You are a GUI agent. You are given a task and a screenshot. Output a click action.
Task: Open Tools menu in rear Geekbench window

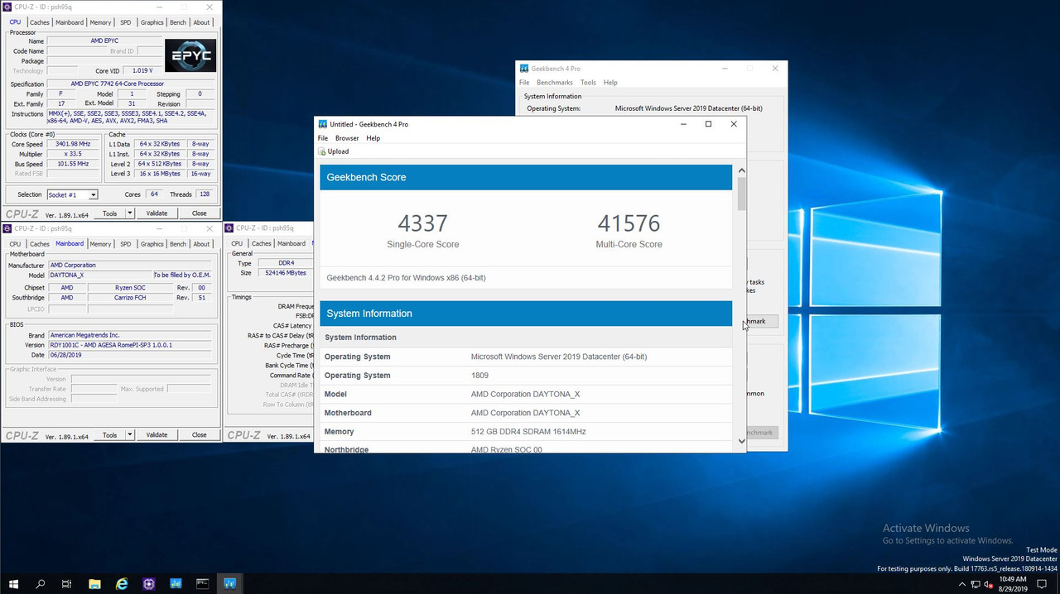pos(588,83)
